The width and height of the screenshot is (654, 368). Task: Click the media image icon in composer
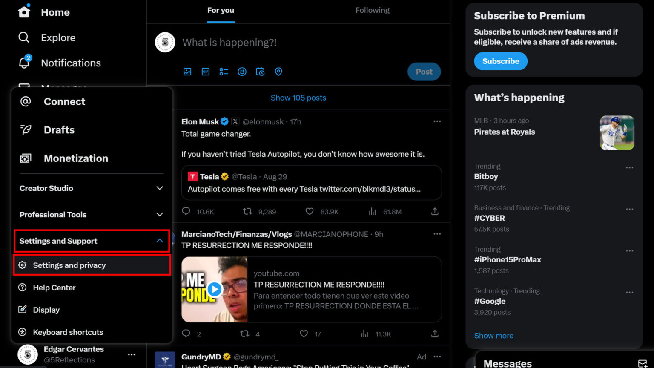coord(187,72)
